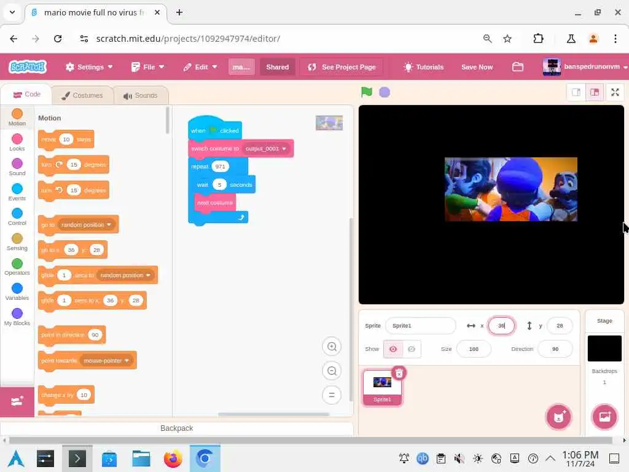Click the sprite y position field
This screenshot has width=629, height=472.
[560, 326]
